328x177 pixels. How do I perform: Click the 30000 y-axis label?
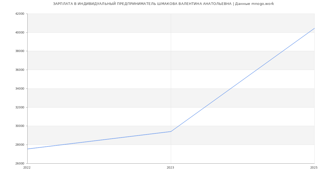(x=20, y=126)
